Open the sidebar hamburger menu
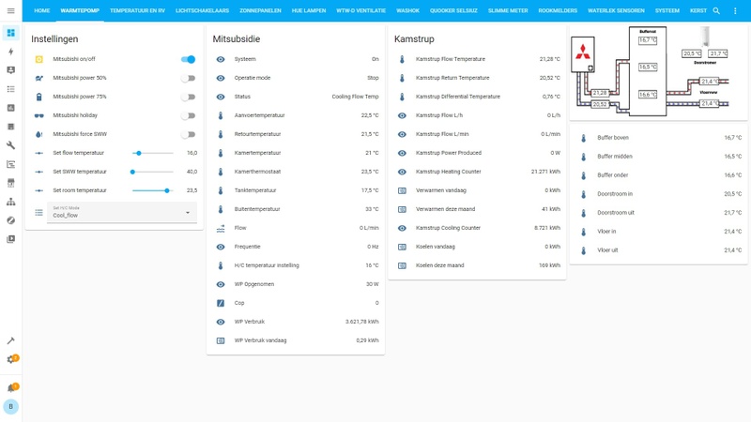Viewport: 751px width, 422px height. coord(11,10)
